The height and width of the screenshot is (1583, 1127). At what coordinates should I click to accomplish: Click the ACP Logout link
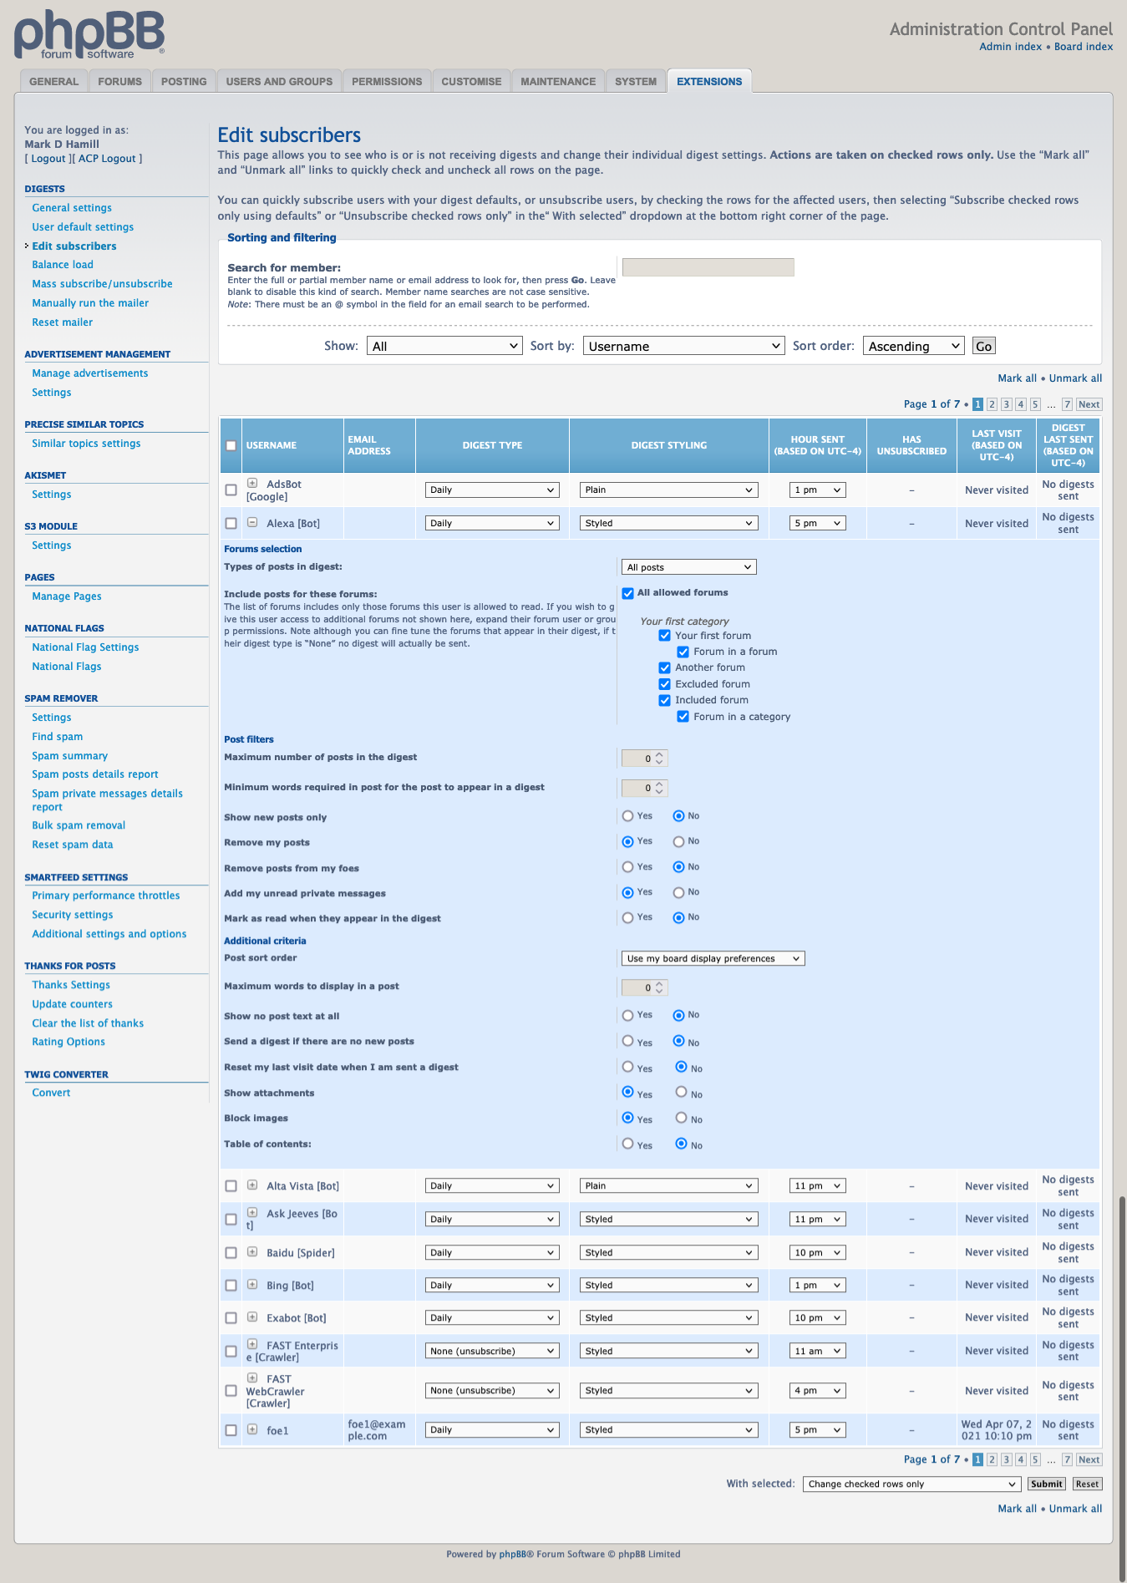click(x=107, y=159)
